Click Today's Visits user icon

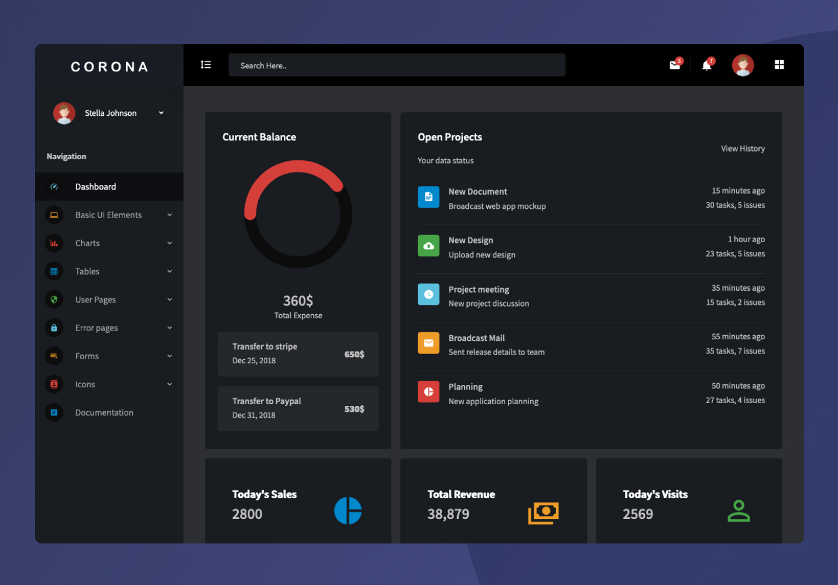click(739, 511)
